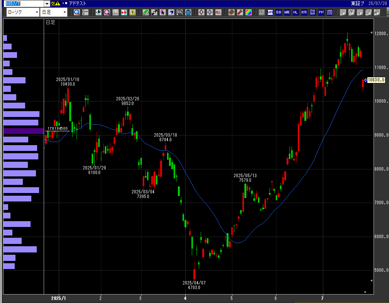389x303 pixels.
Task: Click the document copy list icon
Action: (x=180, y=12)
